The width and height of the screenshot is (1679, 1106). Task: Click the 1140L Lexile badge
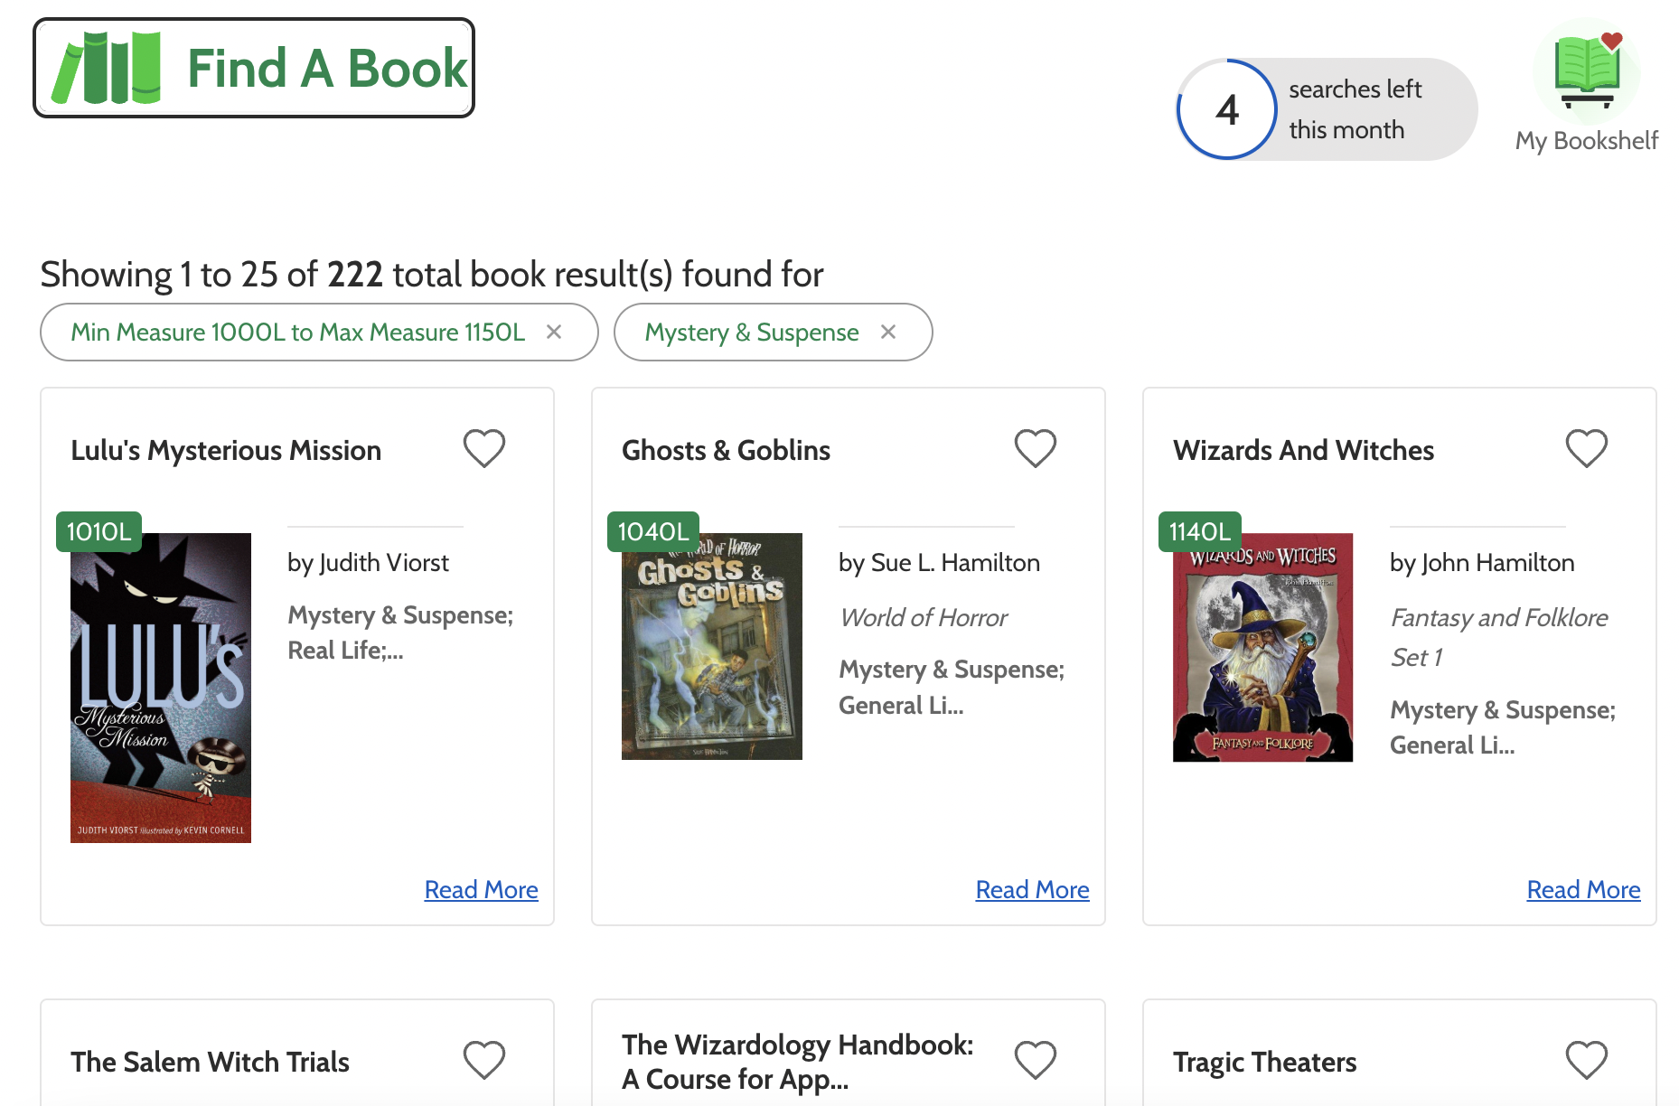pos(1200,531)
